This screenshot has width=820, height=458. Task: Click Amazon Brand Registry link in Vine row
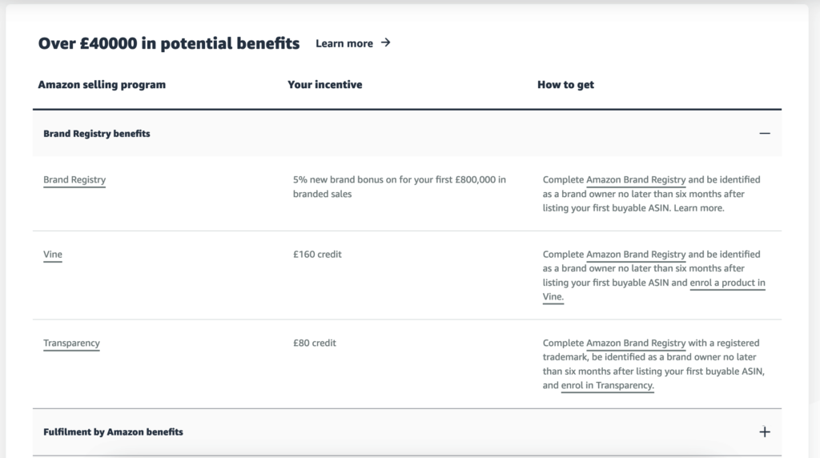[636, 255]
